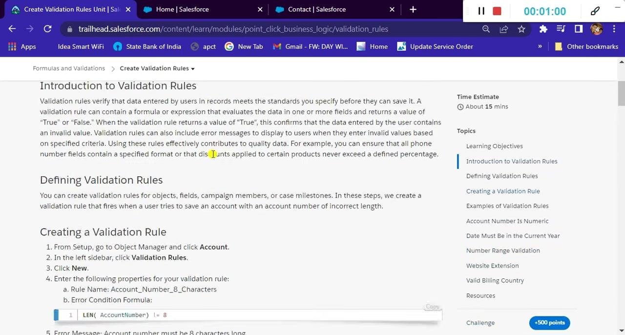Viewport: 625px width, 335px height.
Task: Open the Other bookmarks folder
Action: pyautogui.click(x=586, y=46)
